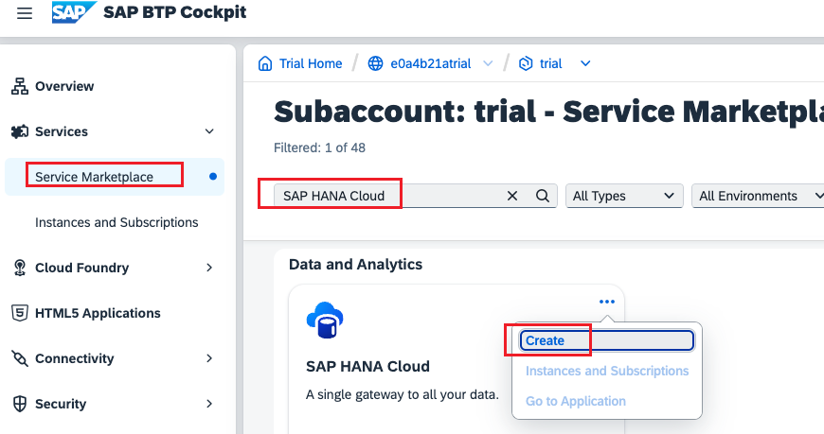Open the All Types dropdown

pos(625,196)
